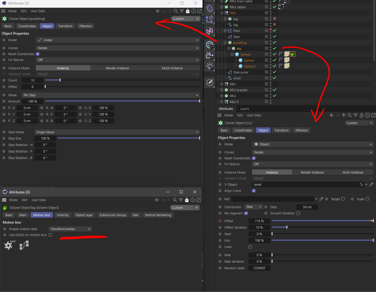The width and height of the screenshot is (376, 292).
Task: Enable the Loop checkbox
Action: (x=250, y=247)
